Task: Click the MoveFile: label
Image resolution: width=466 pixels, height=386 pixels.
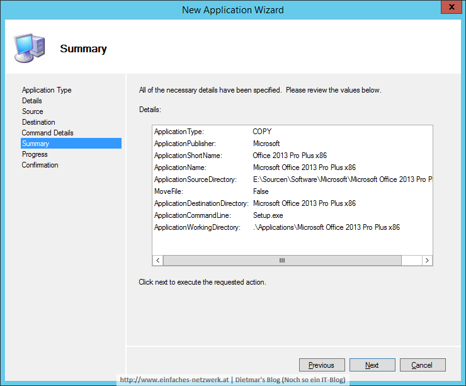Action: 169,191
